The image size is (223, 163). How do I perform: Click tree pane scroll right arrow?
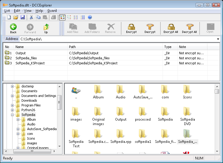(54, 151)
